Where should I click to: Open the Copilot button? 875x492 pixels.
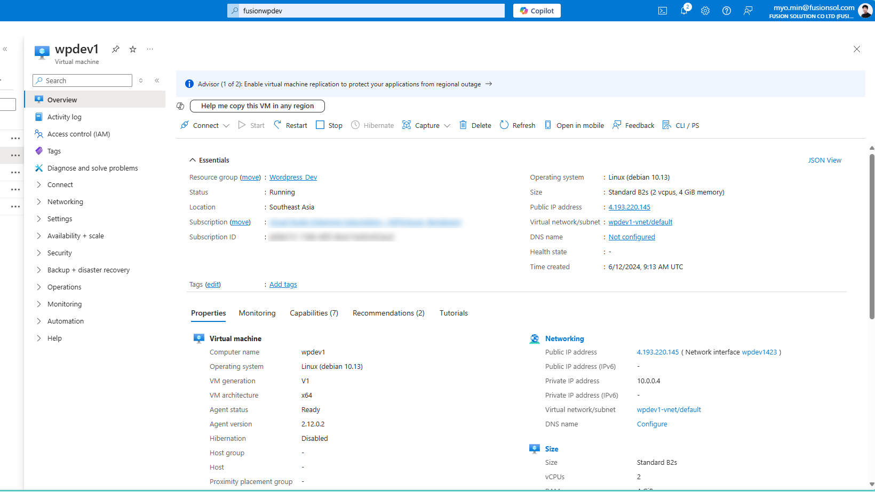[537, 11]
